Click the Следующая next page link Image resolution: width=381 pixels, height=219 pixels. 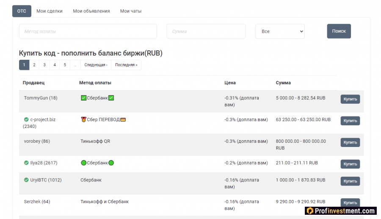(96, 65)
